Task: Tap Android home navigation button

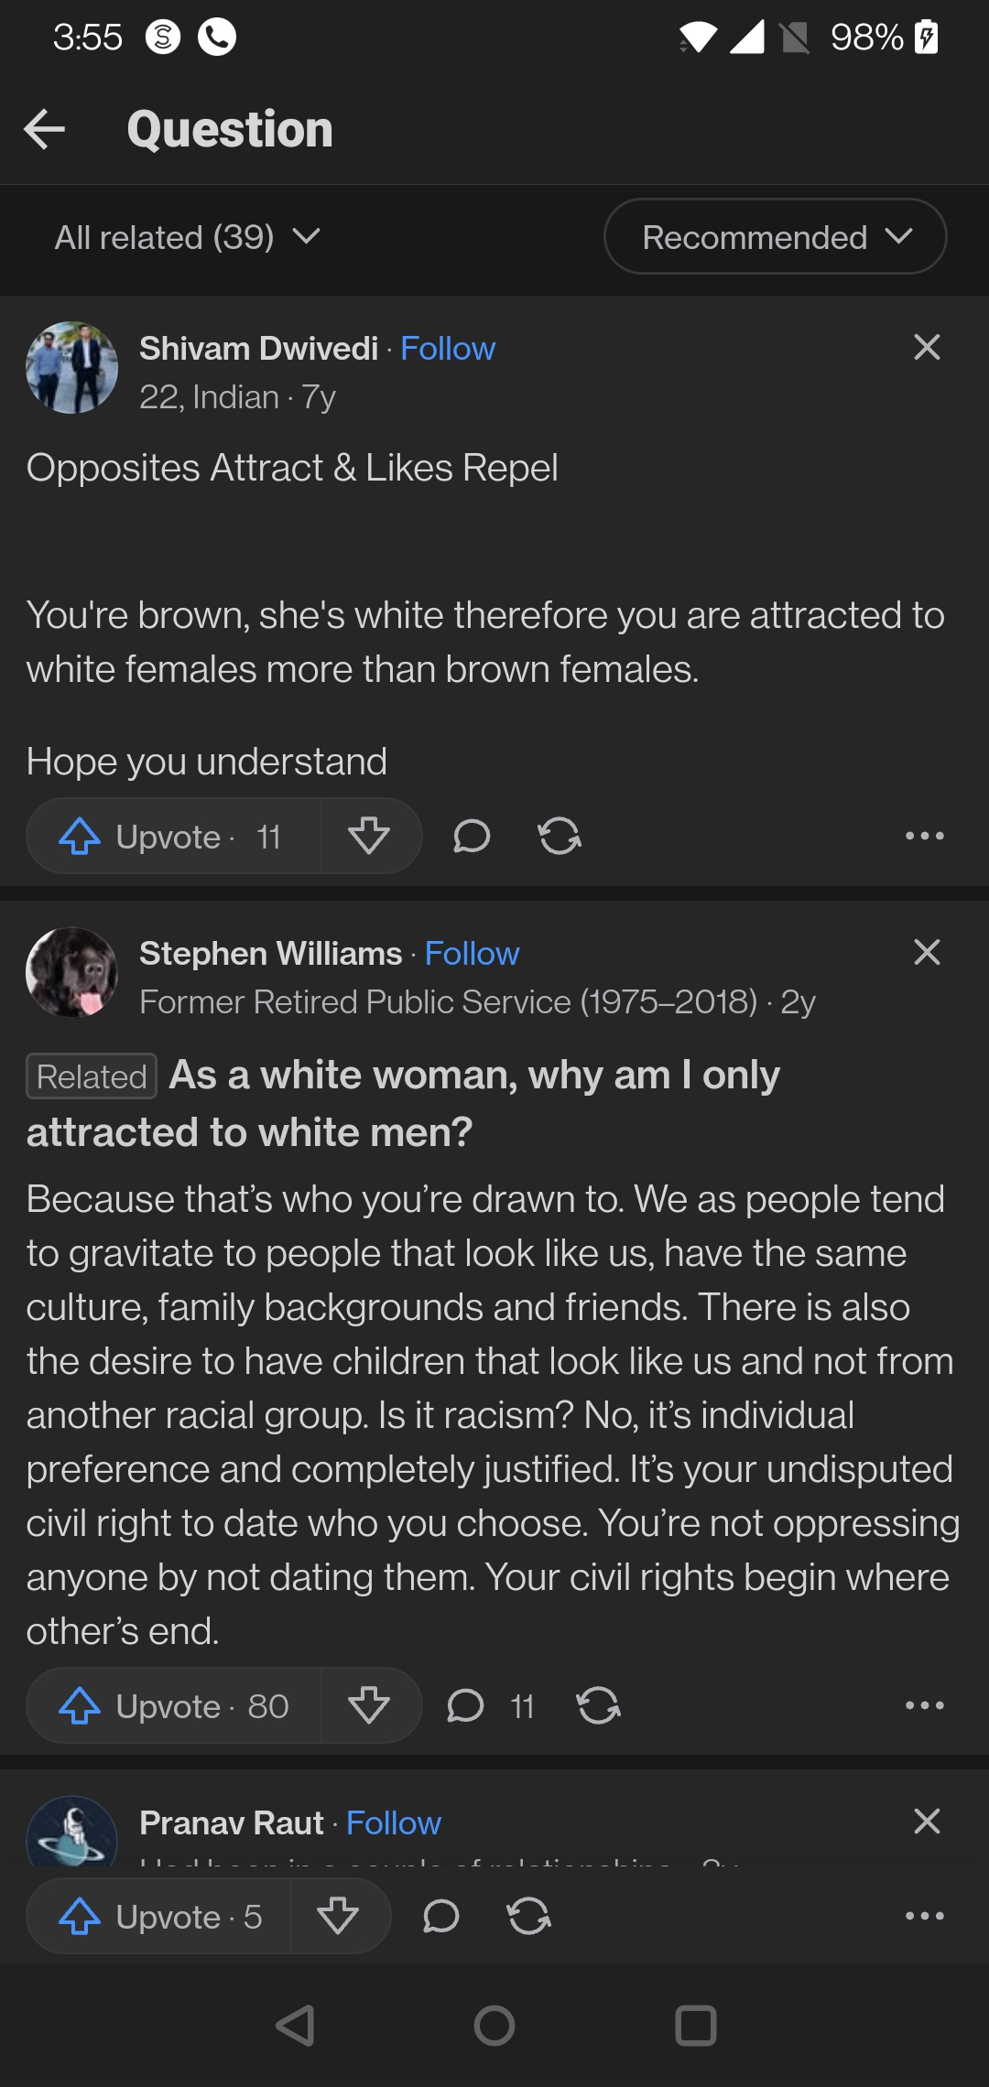Action: click(494, 2025)
